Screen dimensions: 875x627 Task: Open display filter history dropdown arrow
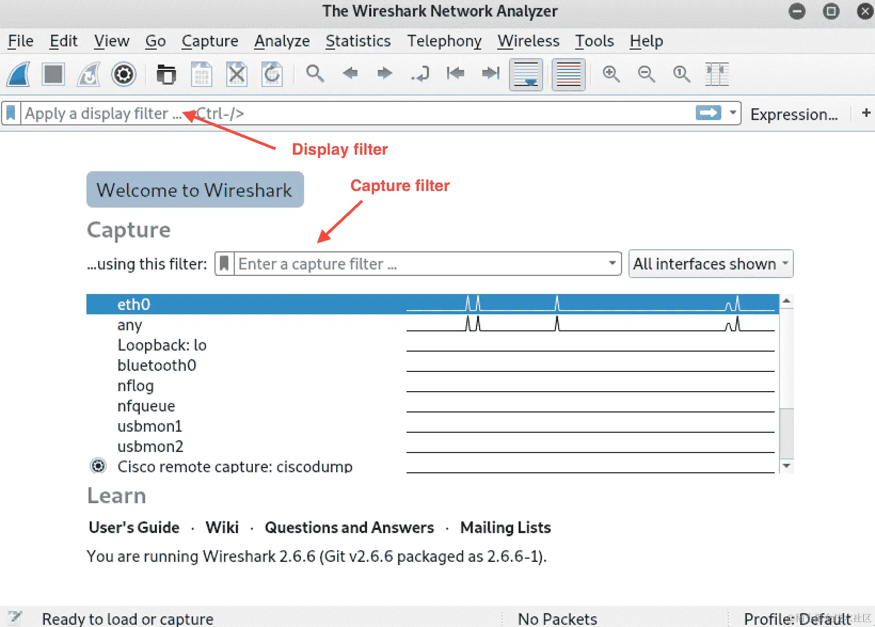[733, 113]
